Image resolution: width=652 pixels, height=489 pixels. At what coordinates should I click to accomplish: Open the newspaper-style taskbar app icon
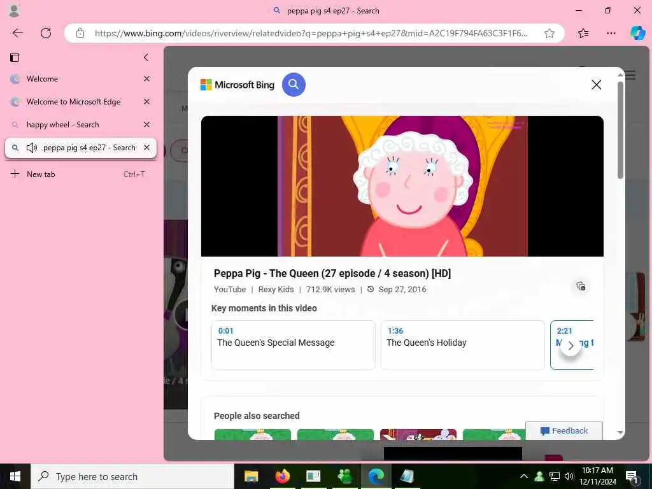point(313,476)
